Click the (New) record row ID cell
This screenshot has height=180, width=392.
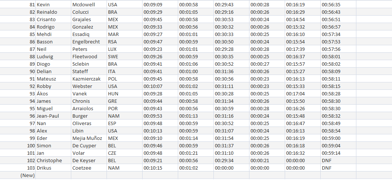coord(18,175)
